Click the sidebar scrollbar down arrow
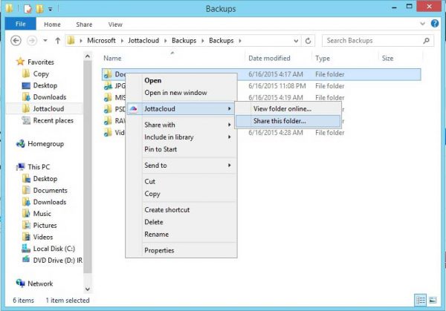This screenshot has height=311, width=446. coord(88,289)
